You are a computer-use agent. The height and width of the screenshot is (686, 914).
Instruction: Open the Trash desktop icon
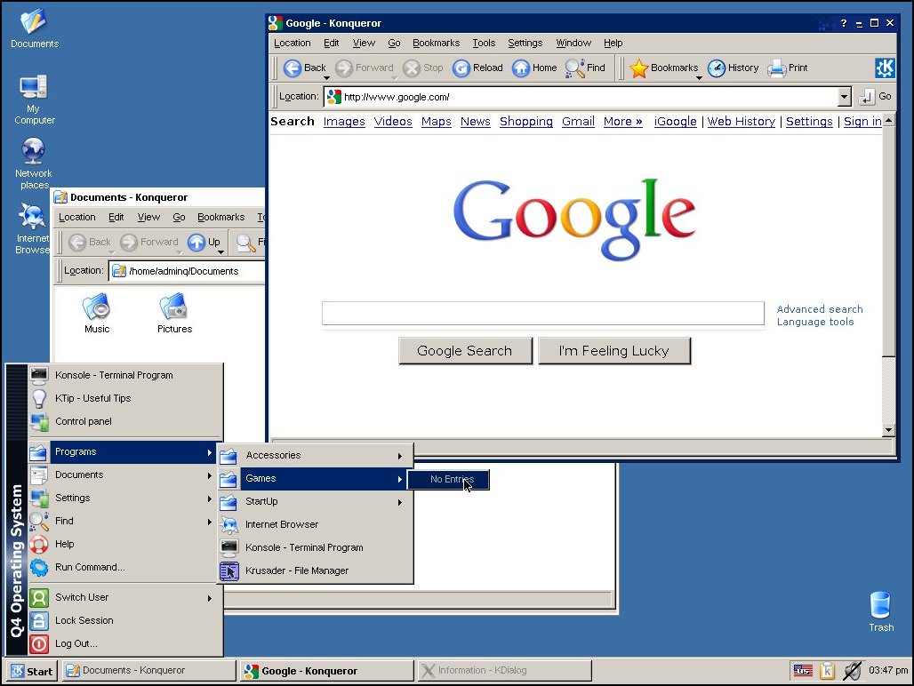[x=880, y=605]
